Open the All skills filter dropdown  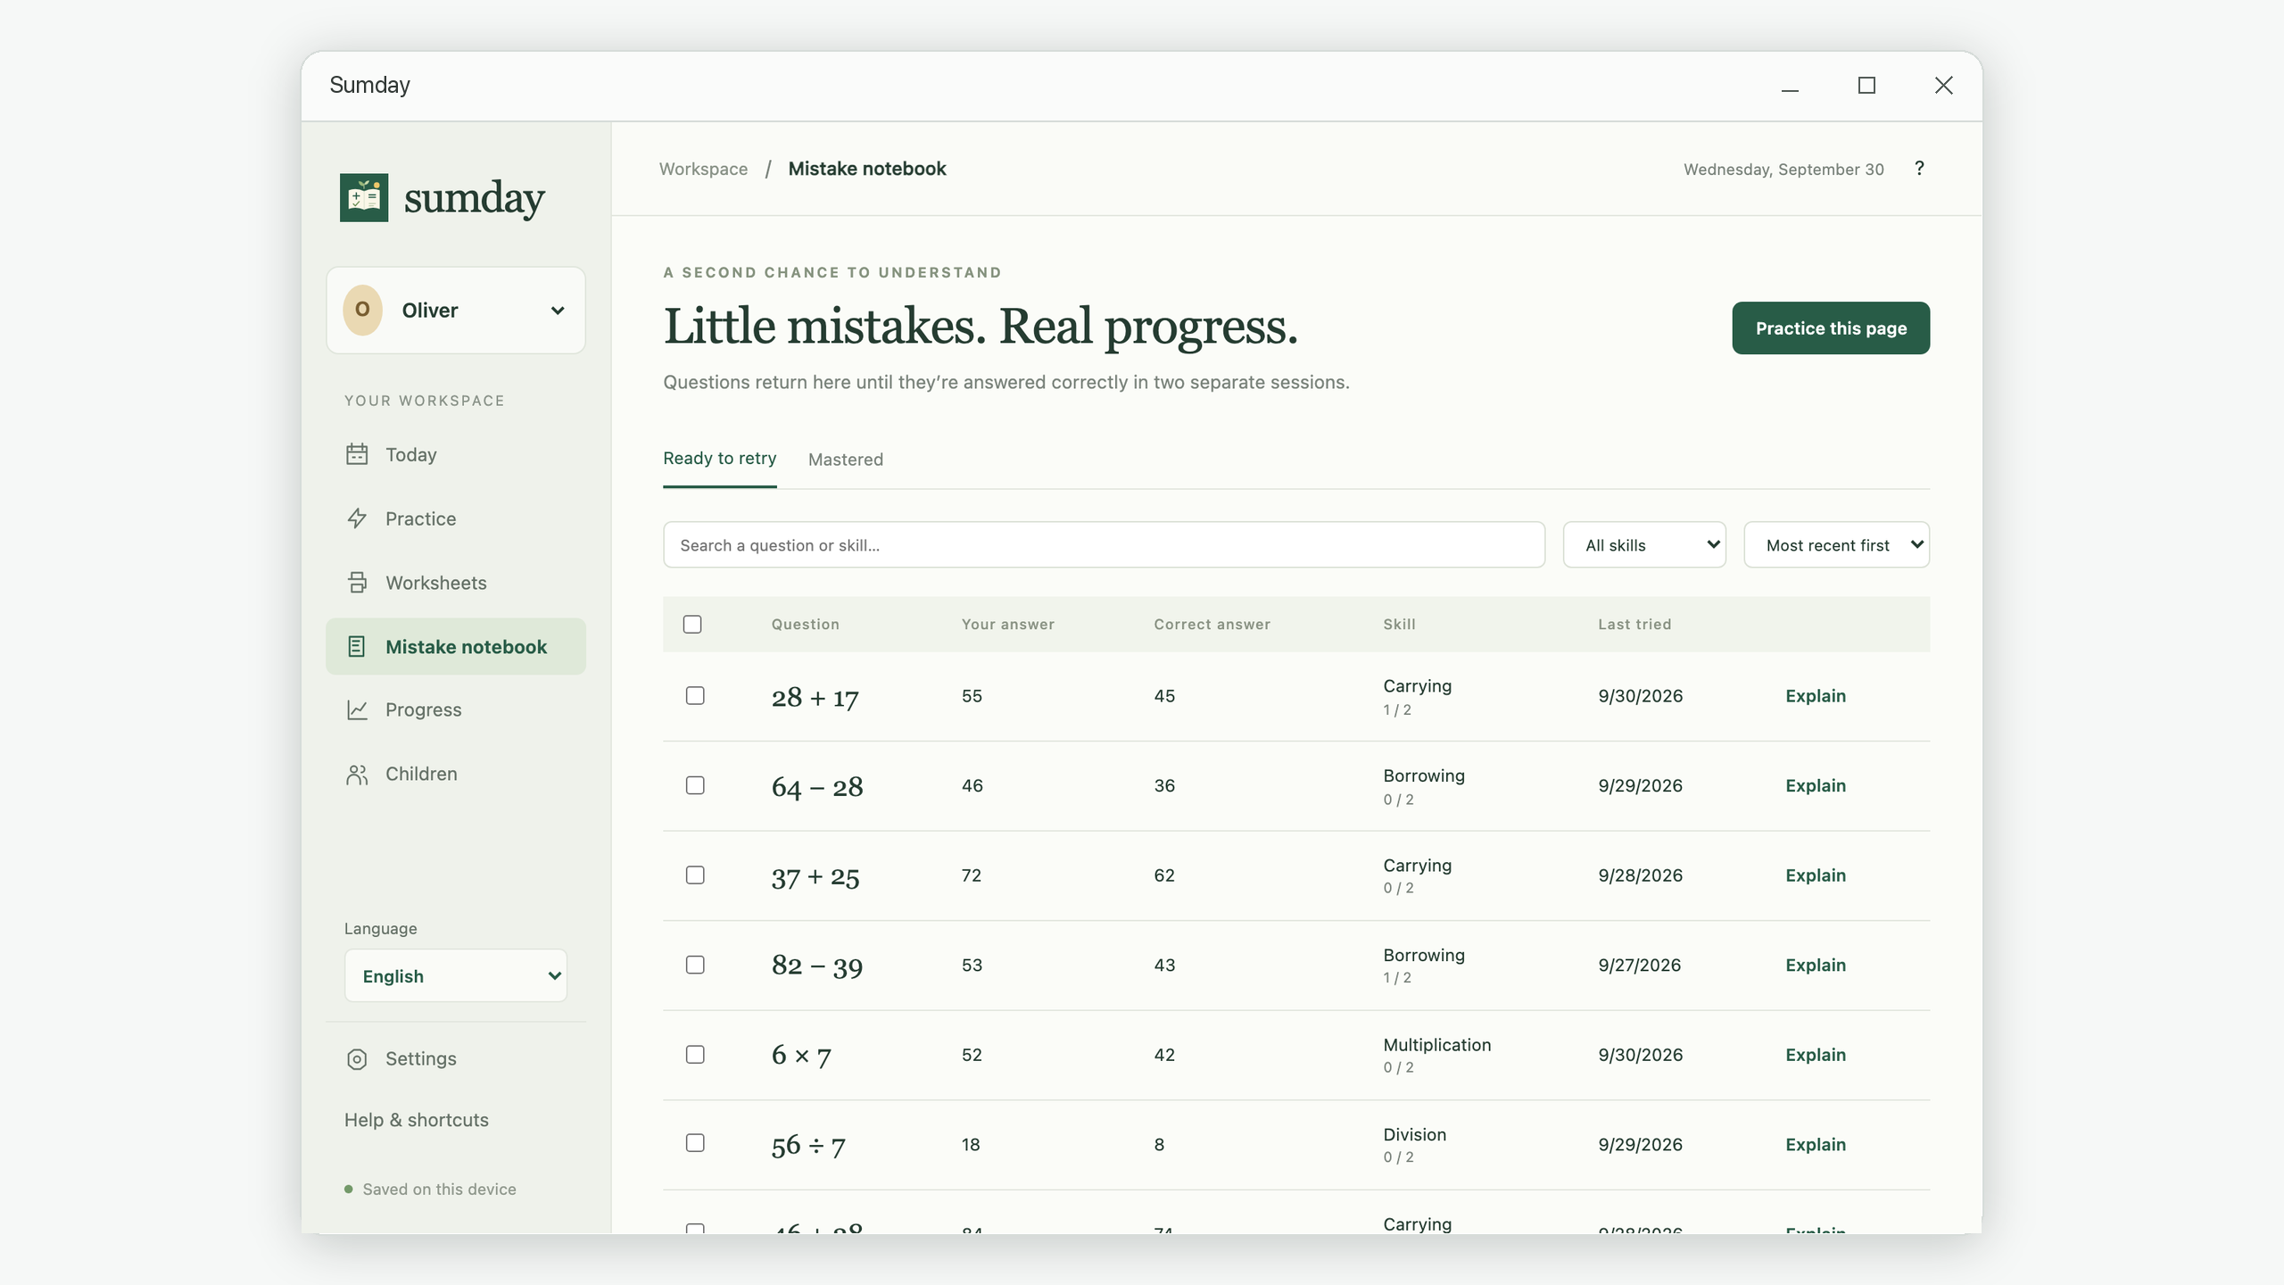1644,545
